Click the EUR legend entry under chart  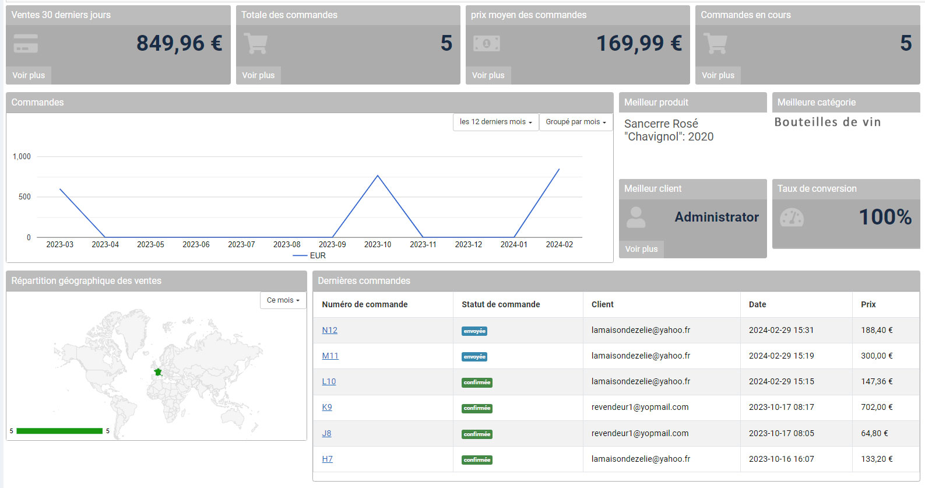click(x=309, y=255)
